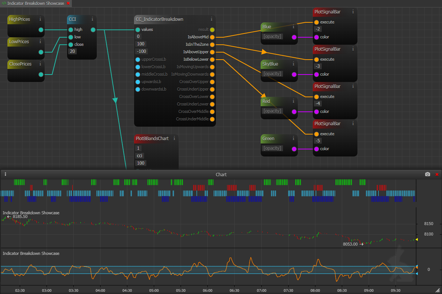This screenshot has height=294, width=442.
Task: Open info icon on ClosePrices node
Action: [40, 64]
